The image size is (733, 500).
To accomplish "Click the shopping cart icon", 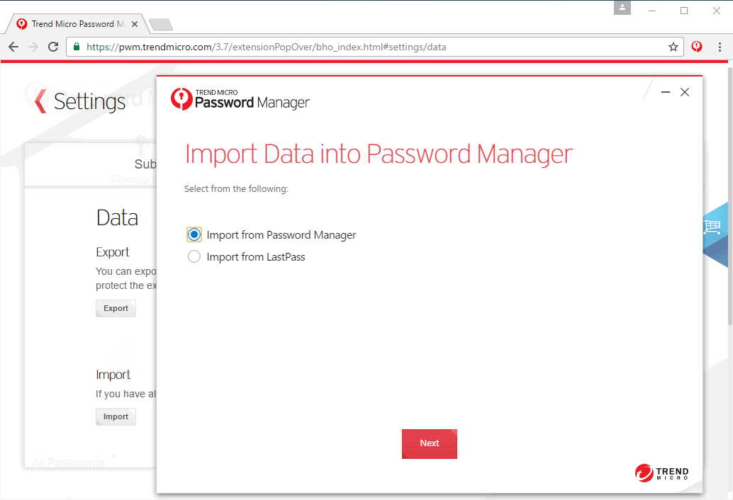I will coord(711,227).
